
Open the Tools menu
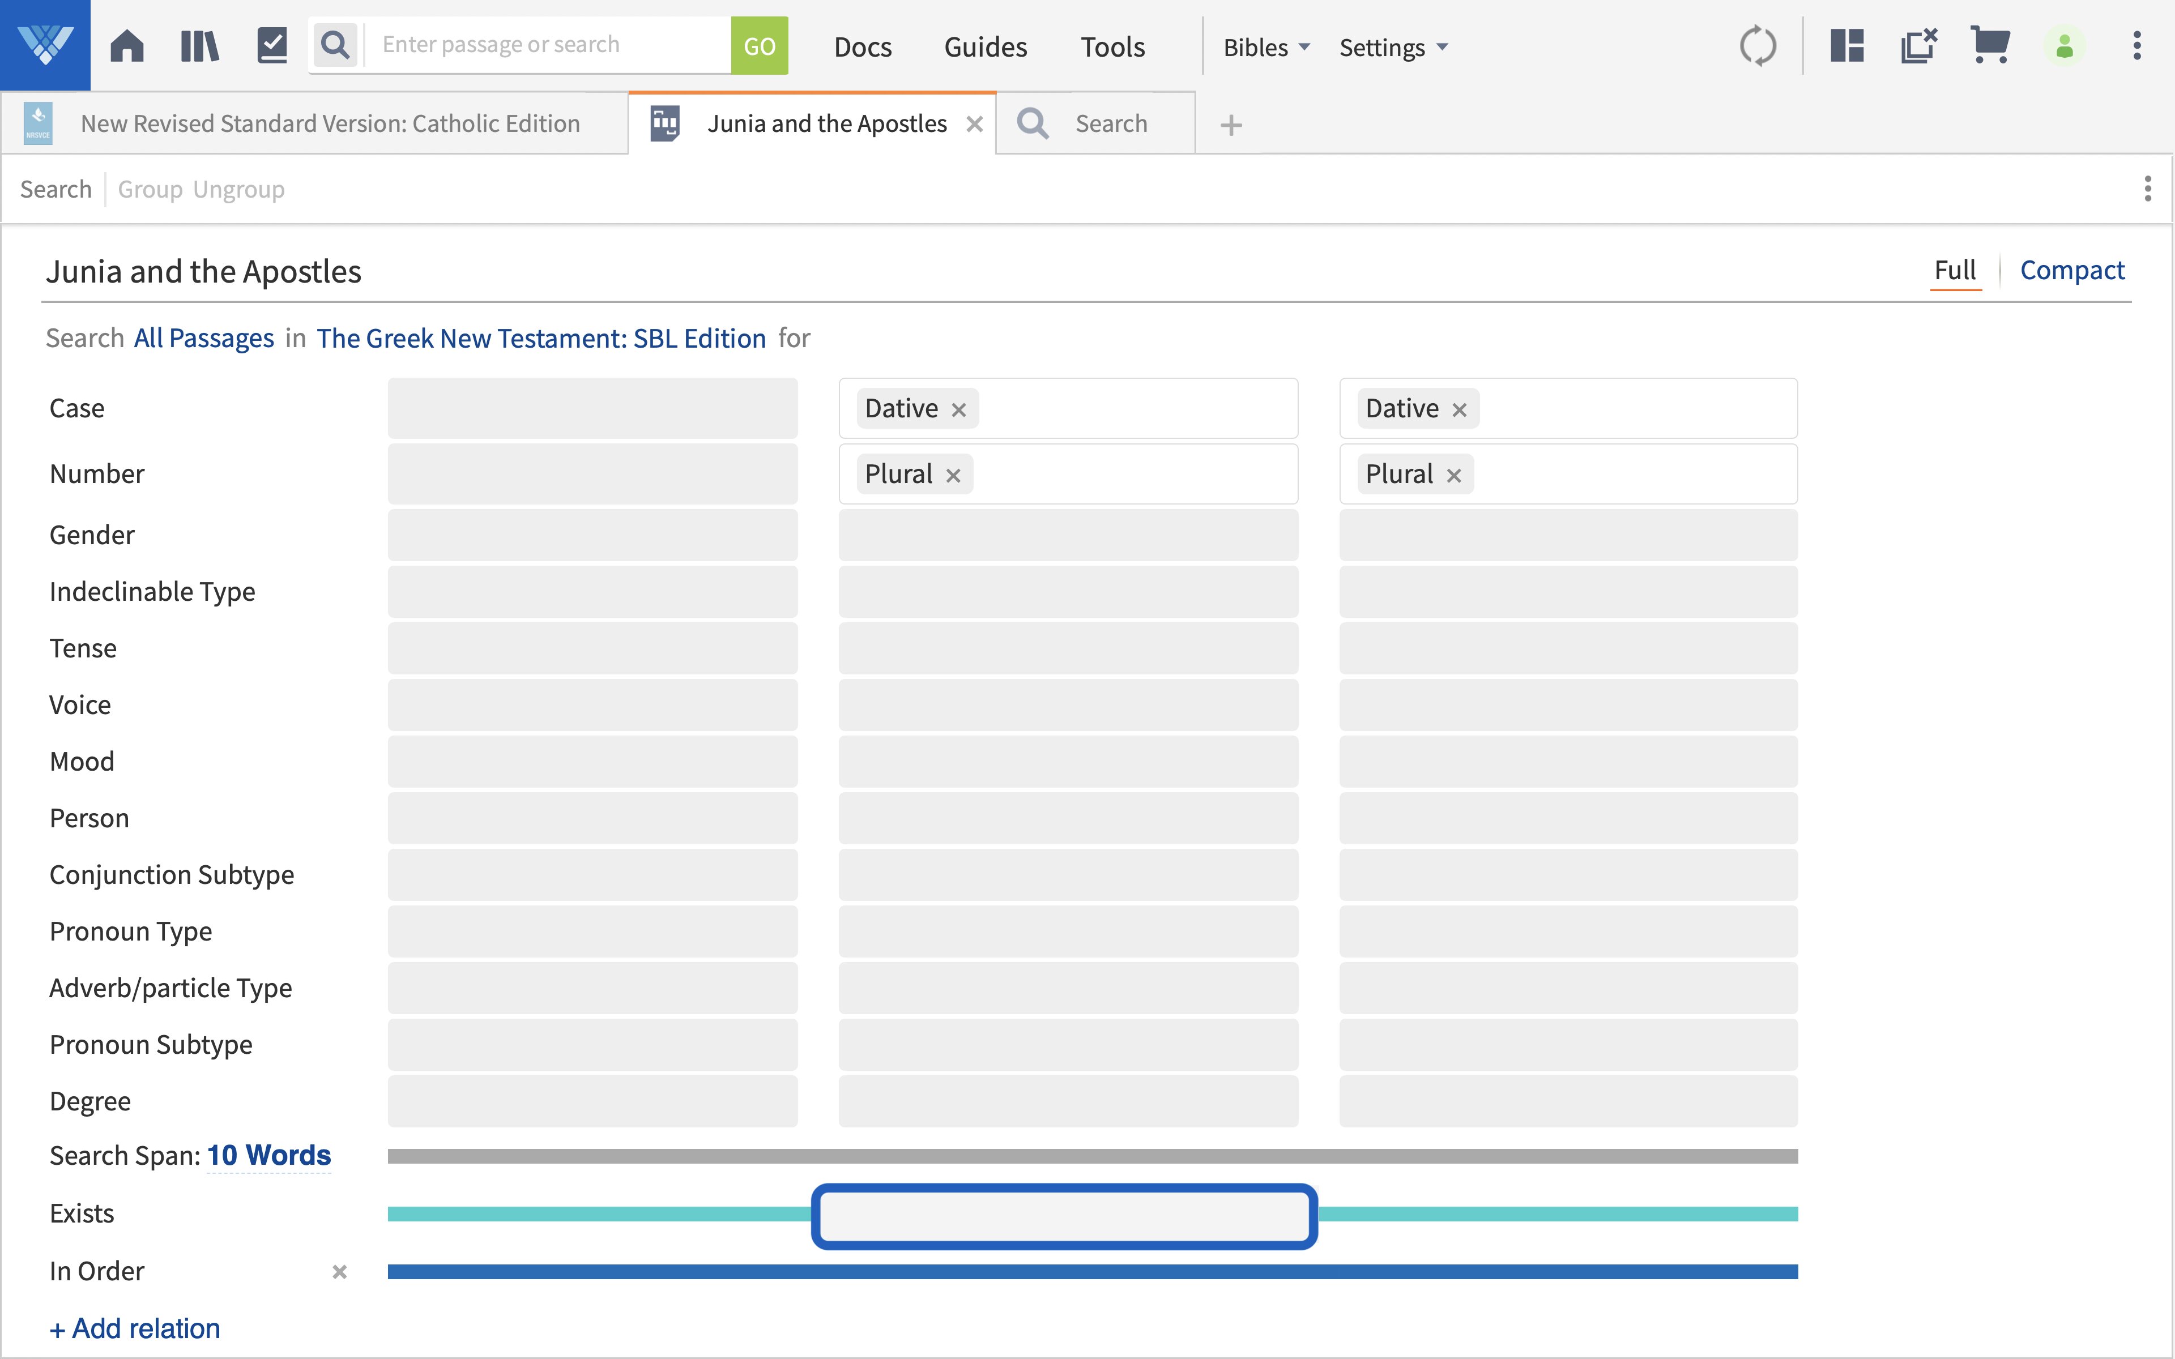click(x=1112, y=47)
